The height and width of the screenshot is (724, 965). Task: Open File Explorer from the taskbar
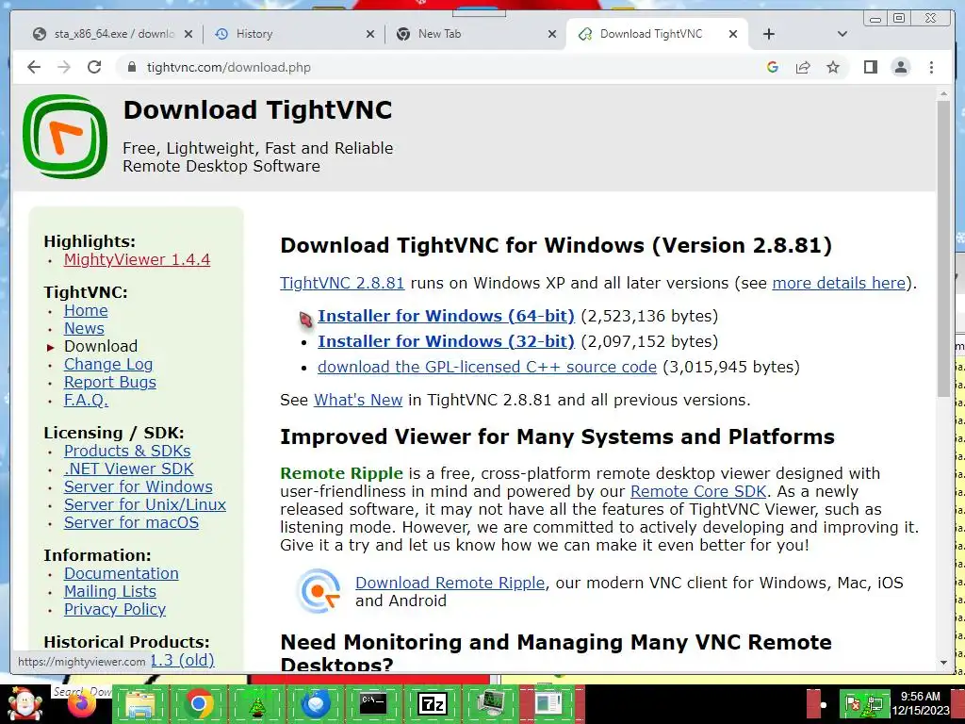tap(139, 703)
